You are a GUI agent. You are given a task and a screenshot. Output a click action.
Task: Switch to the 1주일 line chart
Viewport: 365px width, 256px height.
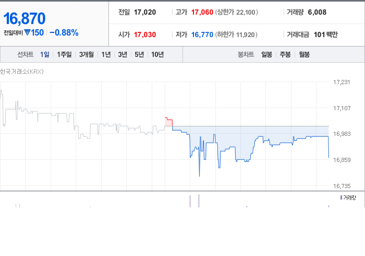[64, 54]
